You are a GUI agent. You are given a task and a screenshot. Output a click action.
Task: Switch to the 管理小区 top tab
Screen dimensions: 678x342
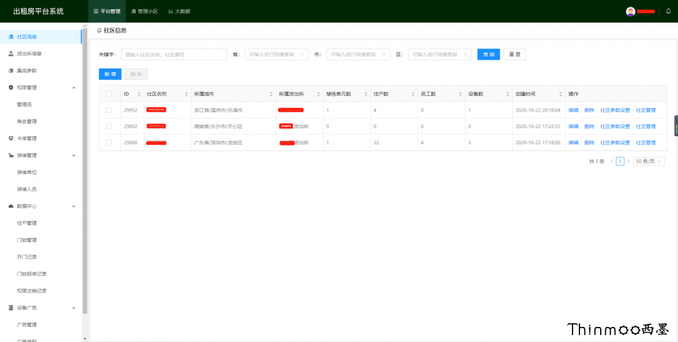[x=144, y=11]
